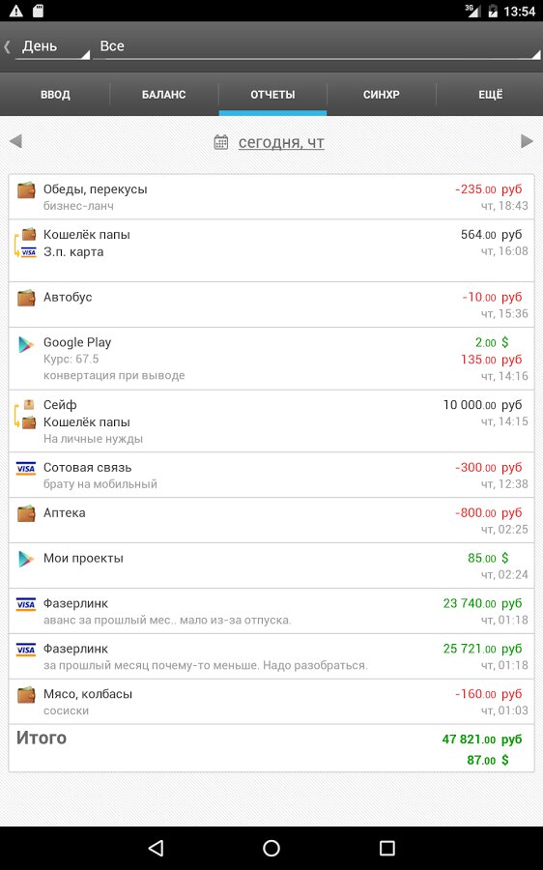Screen dimensions: 543x870
Task: Open the Автобус transaction entry
Action: tap(271, 304)
